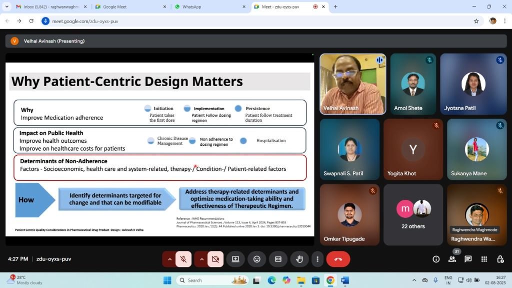Open host controls lock icon
The height and width of the screenshot is (288, 512).
pos(500,259)
